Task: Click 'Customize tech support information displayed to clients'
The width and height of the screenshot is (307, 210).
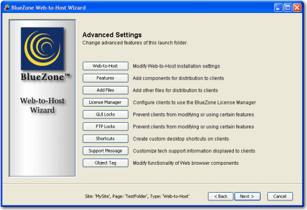Action: click(x=194, y=151)
